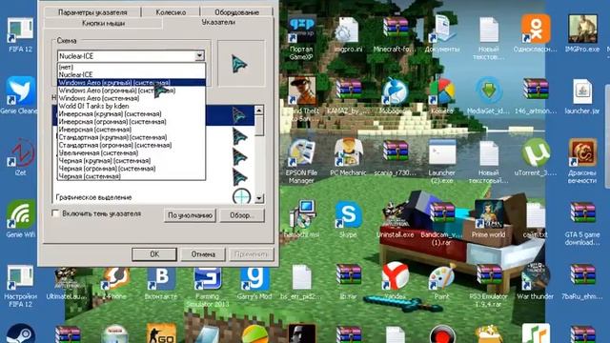The image size is (610, 343).
Task: Choose Инверсная (системная) scheme option
Action: (x=132, y=130)
